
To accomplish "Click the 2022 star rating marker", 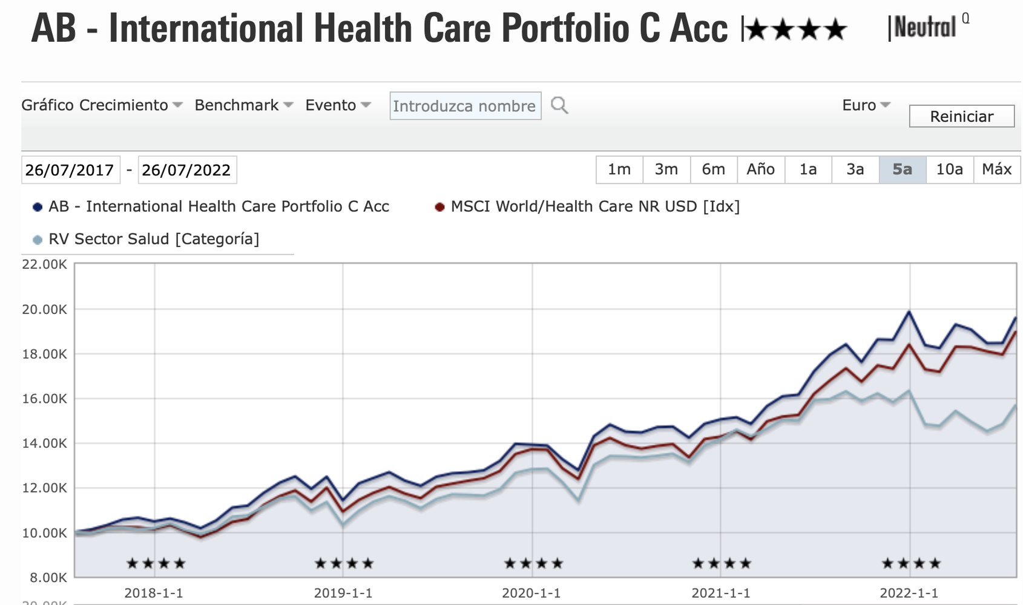I will 911,564.
